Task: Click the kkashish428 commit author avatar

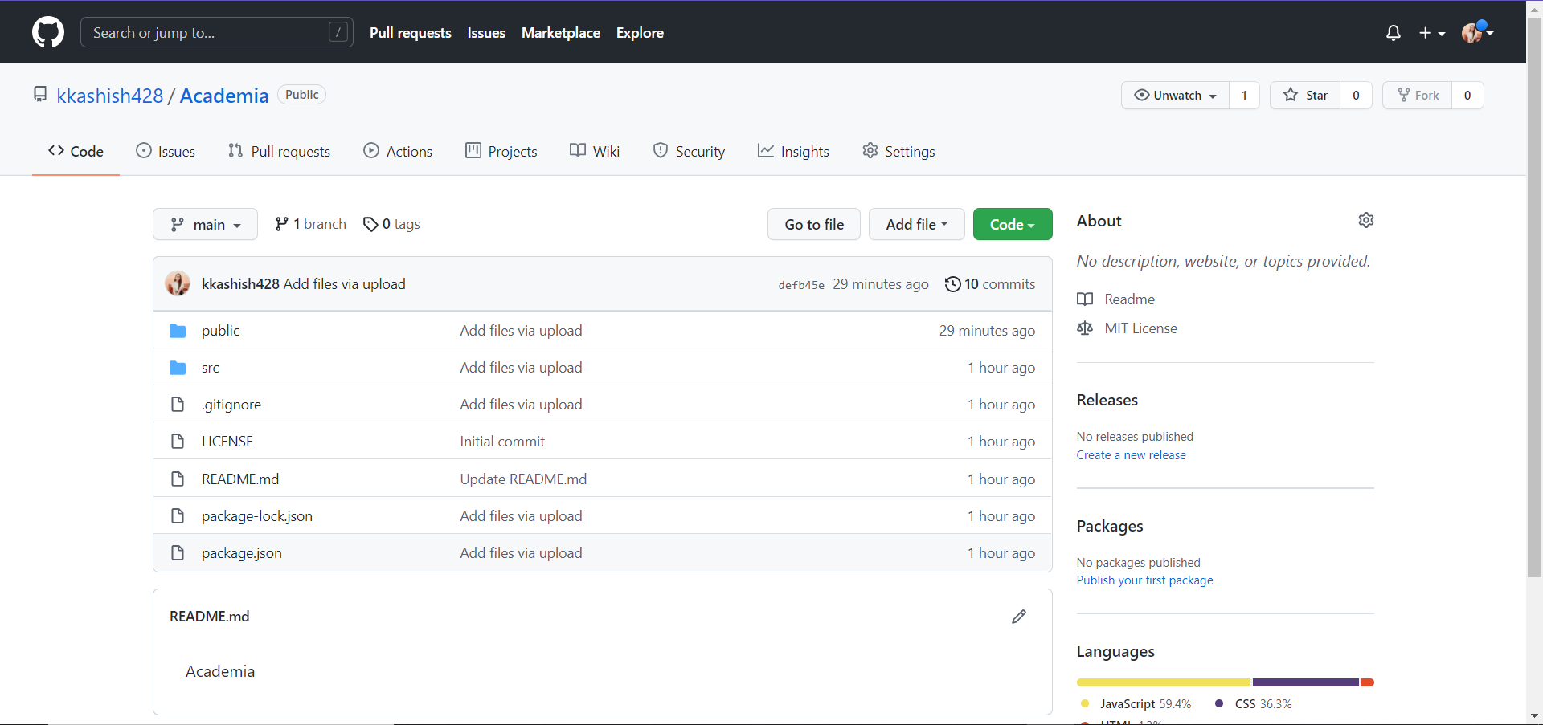Action: coord(178,283)
